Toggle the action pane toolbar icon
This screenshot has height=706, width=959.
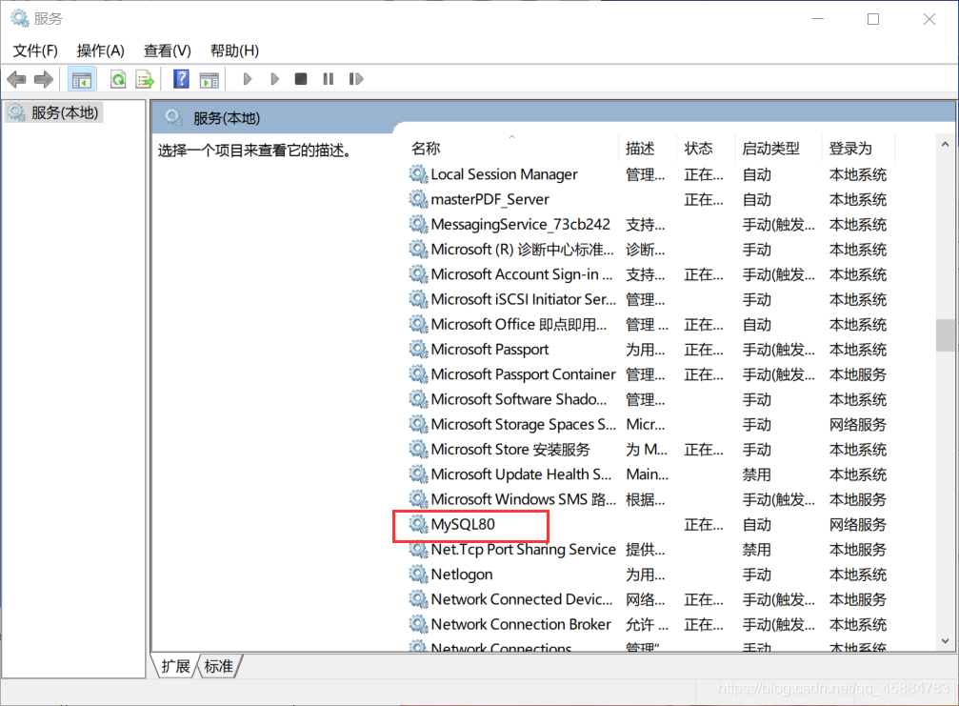coord(209,79)
